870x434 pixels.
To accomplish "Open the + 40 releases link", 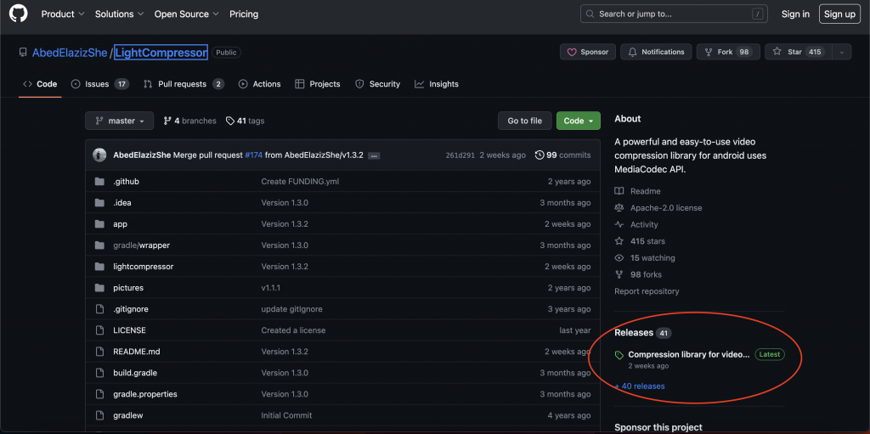I will click(640, 386).
